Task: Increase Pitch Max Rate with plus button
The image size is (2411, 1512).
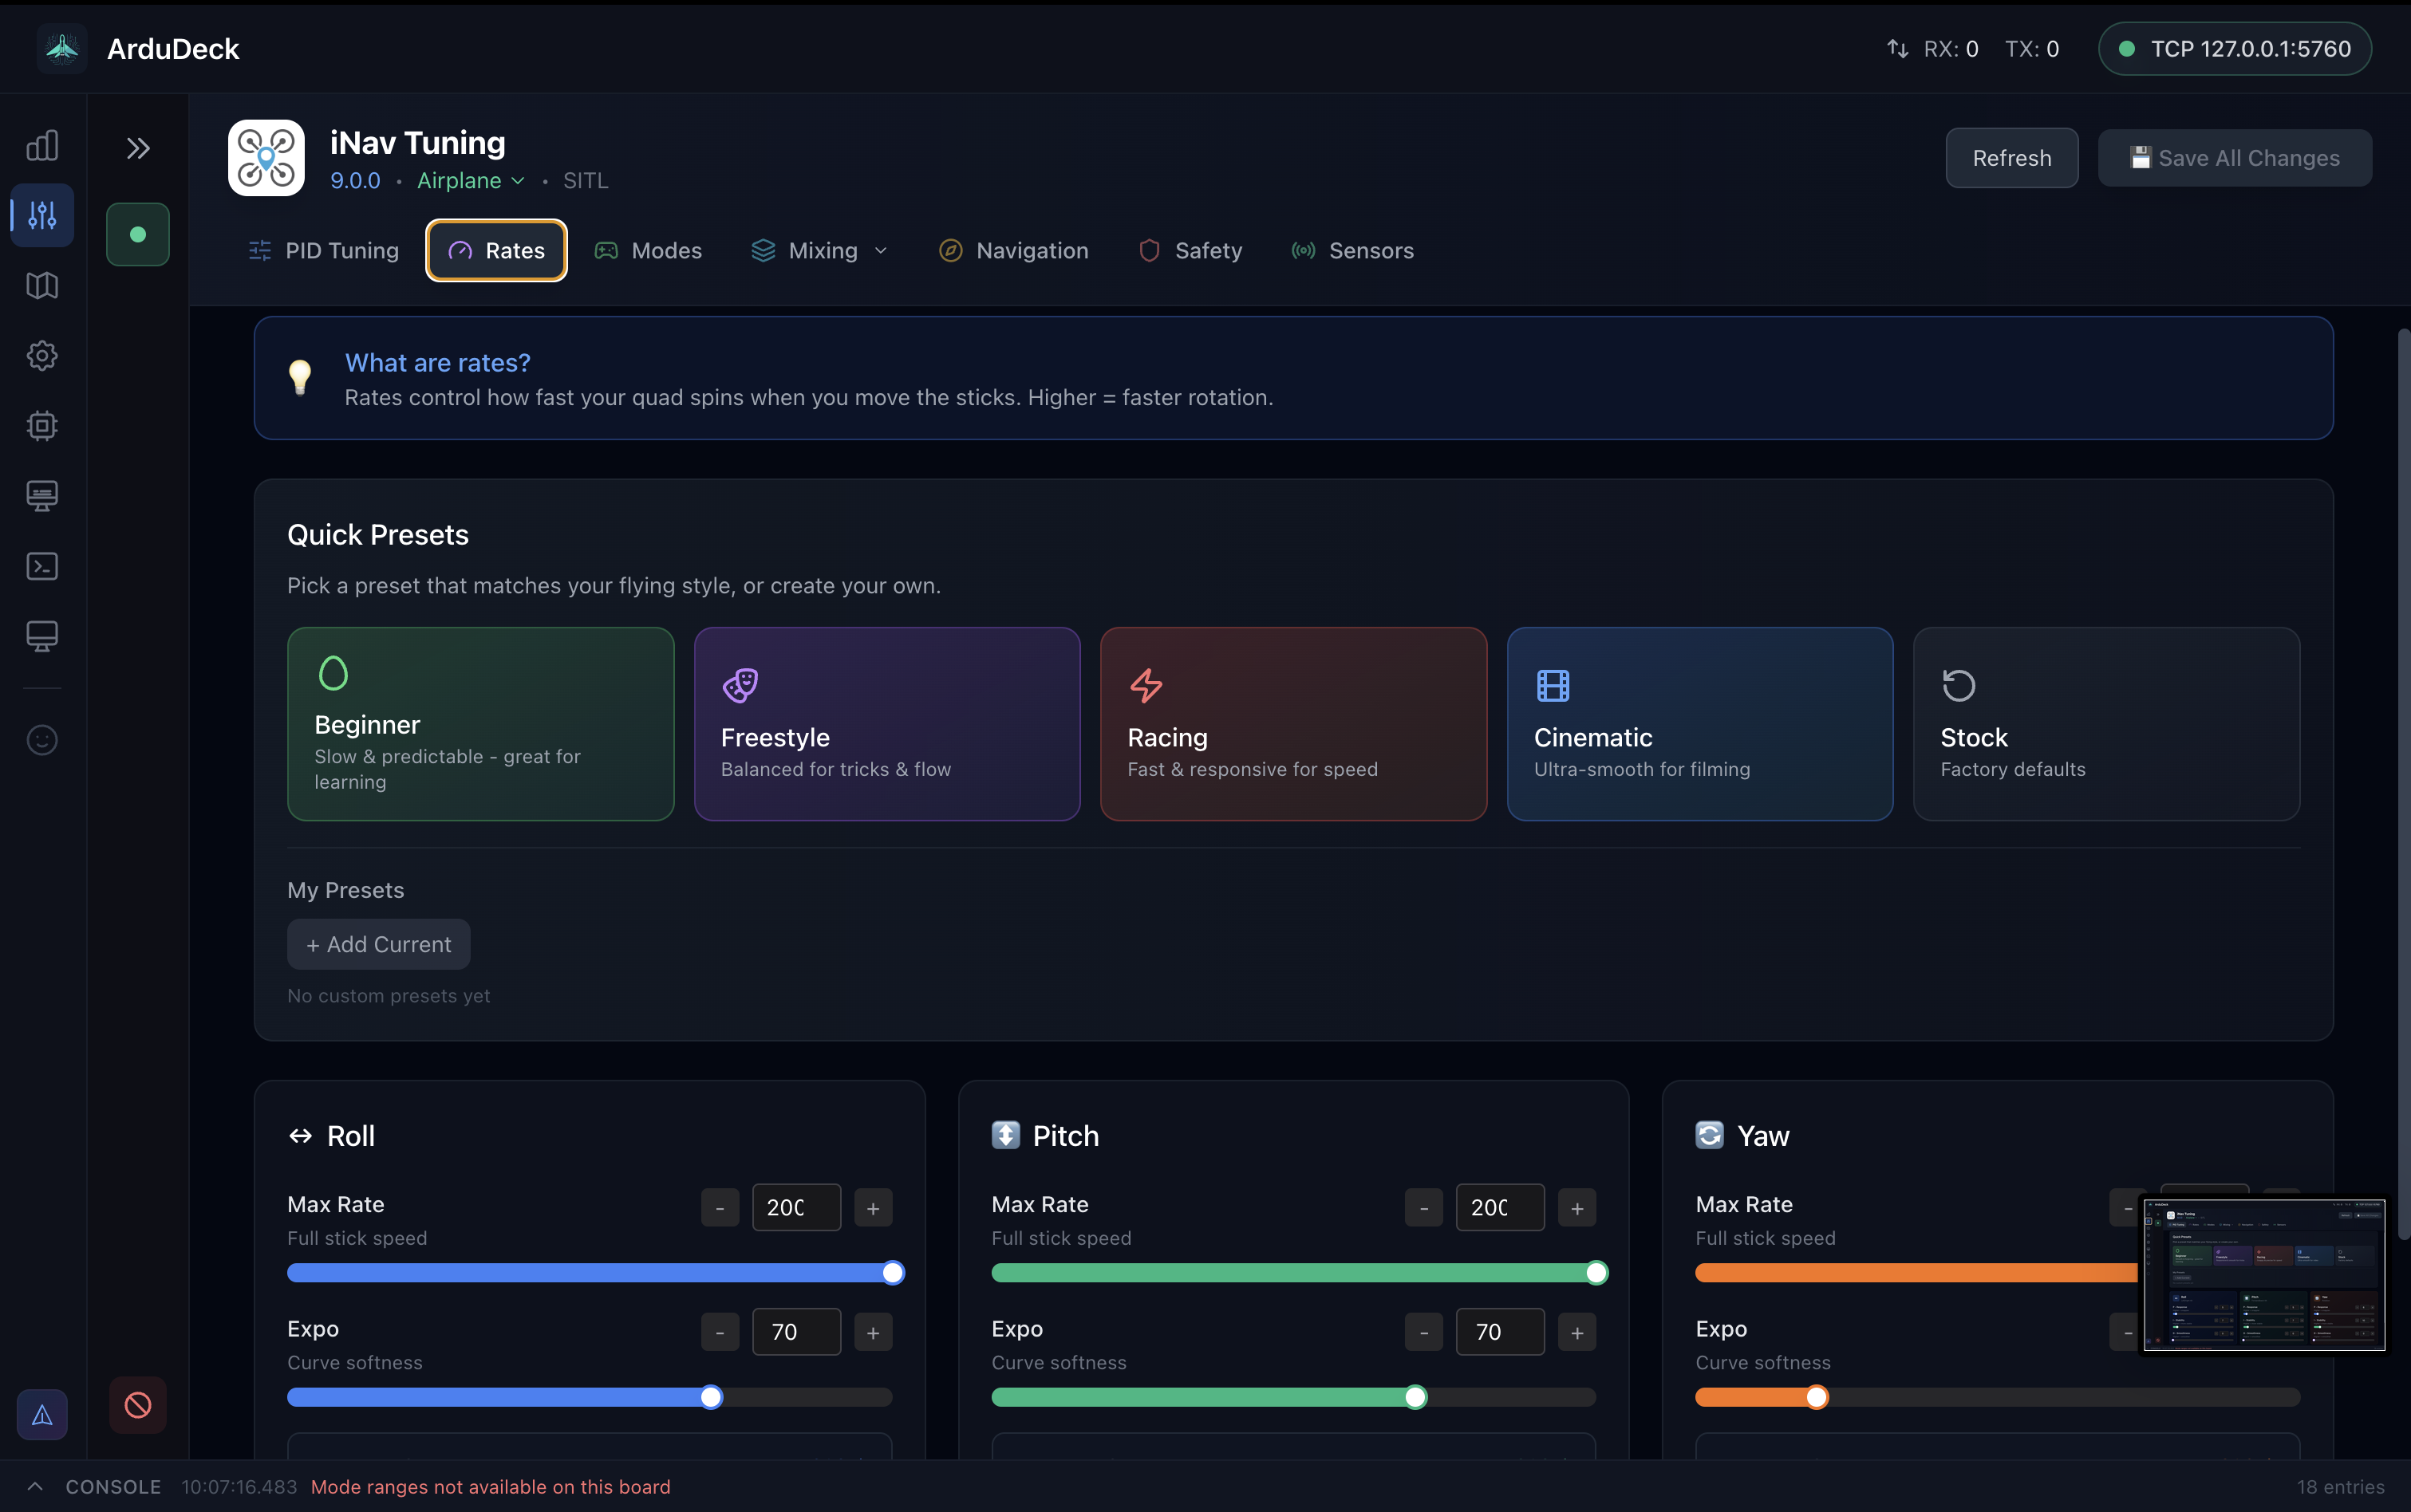Action: (1577, 1208)
